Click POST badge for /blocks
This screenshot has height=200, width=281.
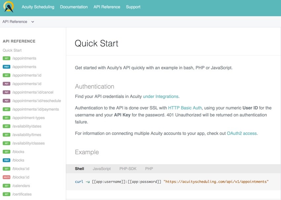(7, 160)
